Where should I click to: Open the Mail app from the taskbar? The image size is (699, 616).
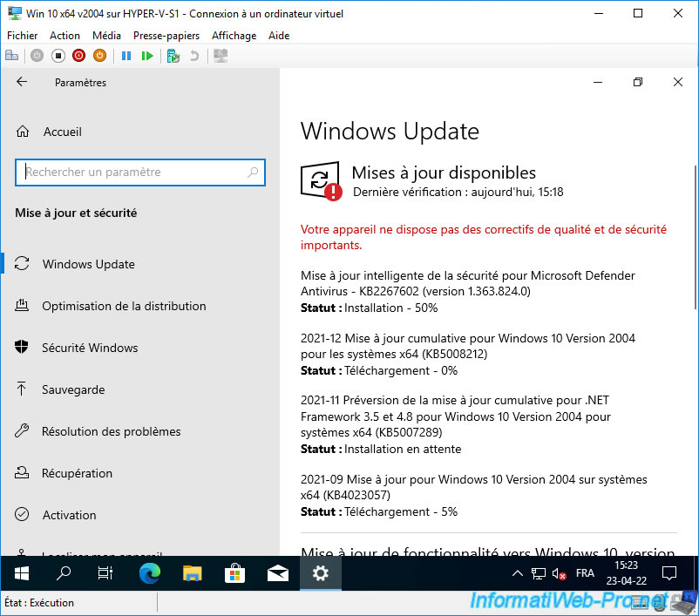coord(278,573)
